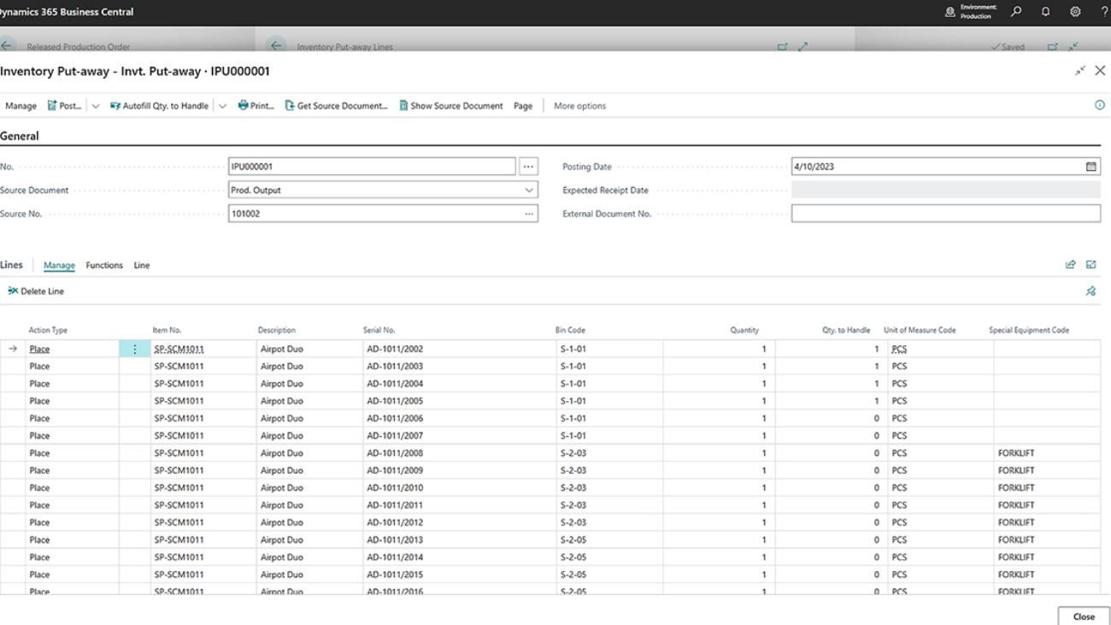Open the Functions menu in Lines
Viewport: 1111px width, 625px height.
[104, 265]
